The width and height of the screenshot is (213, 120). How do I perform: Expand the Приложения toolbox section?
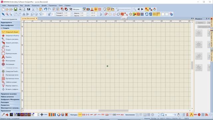(x=10, y=111)
